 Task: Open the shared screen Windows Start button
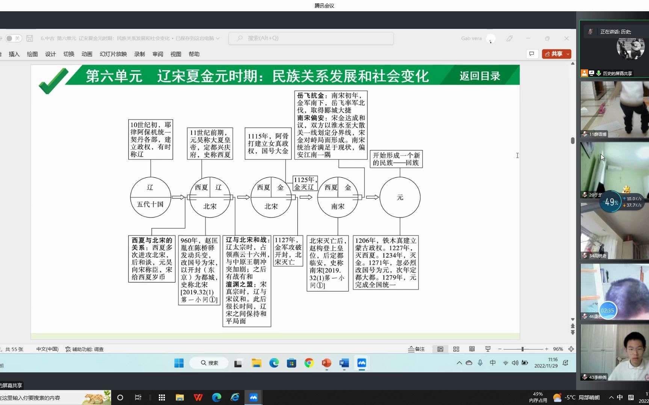point(179,363)
